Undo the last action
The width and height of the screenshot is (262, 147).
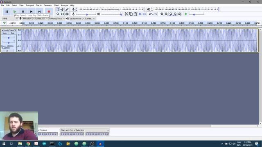click(151, 14)
